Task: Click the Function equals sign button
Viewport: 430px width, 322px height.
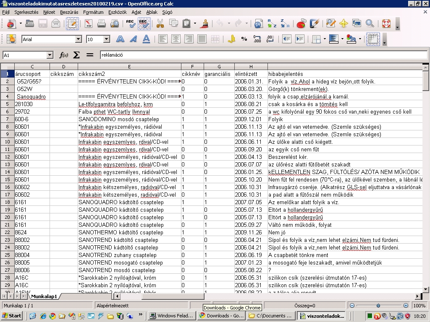Action: coord(90,55)
